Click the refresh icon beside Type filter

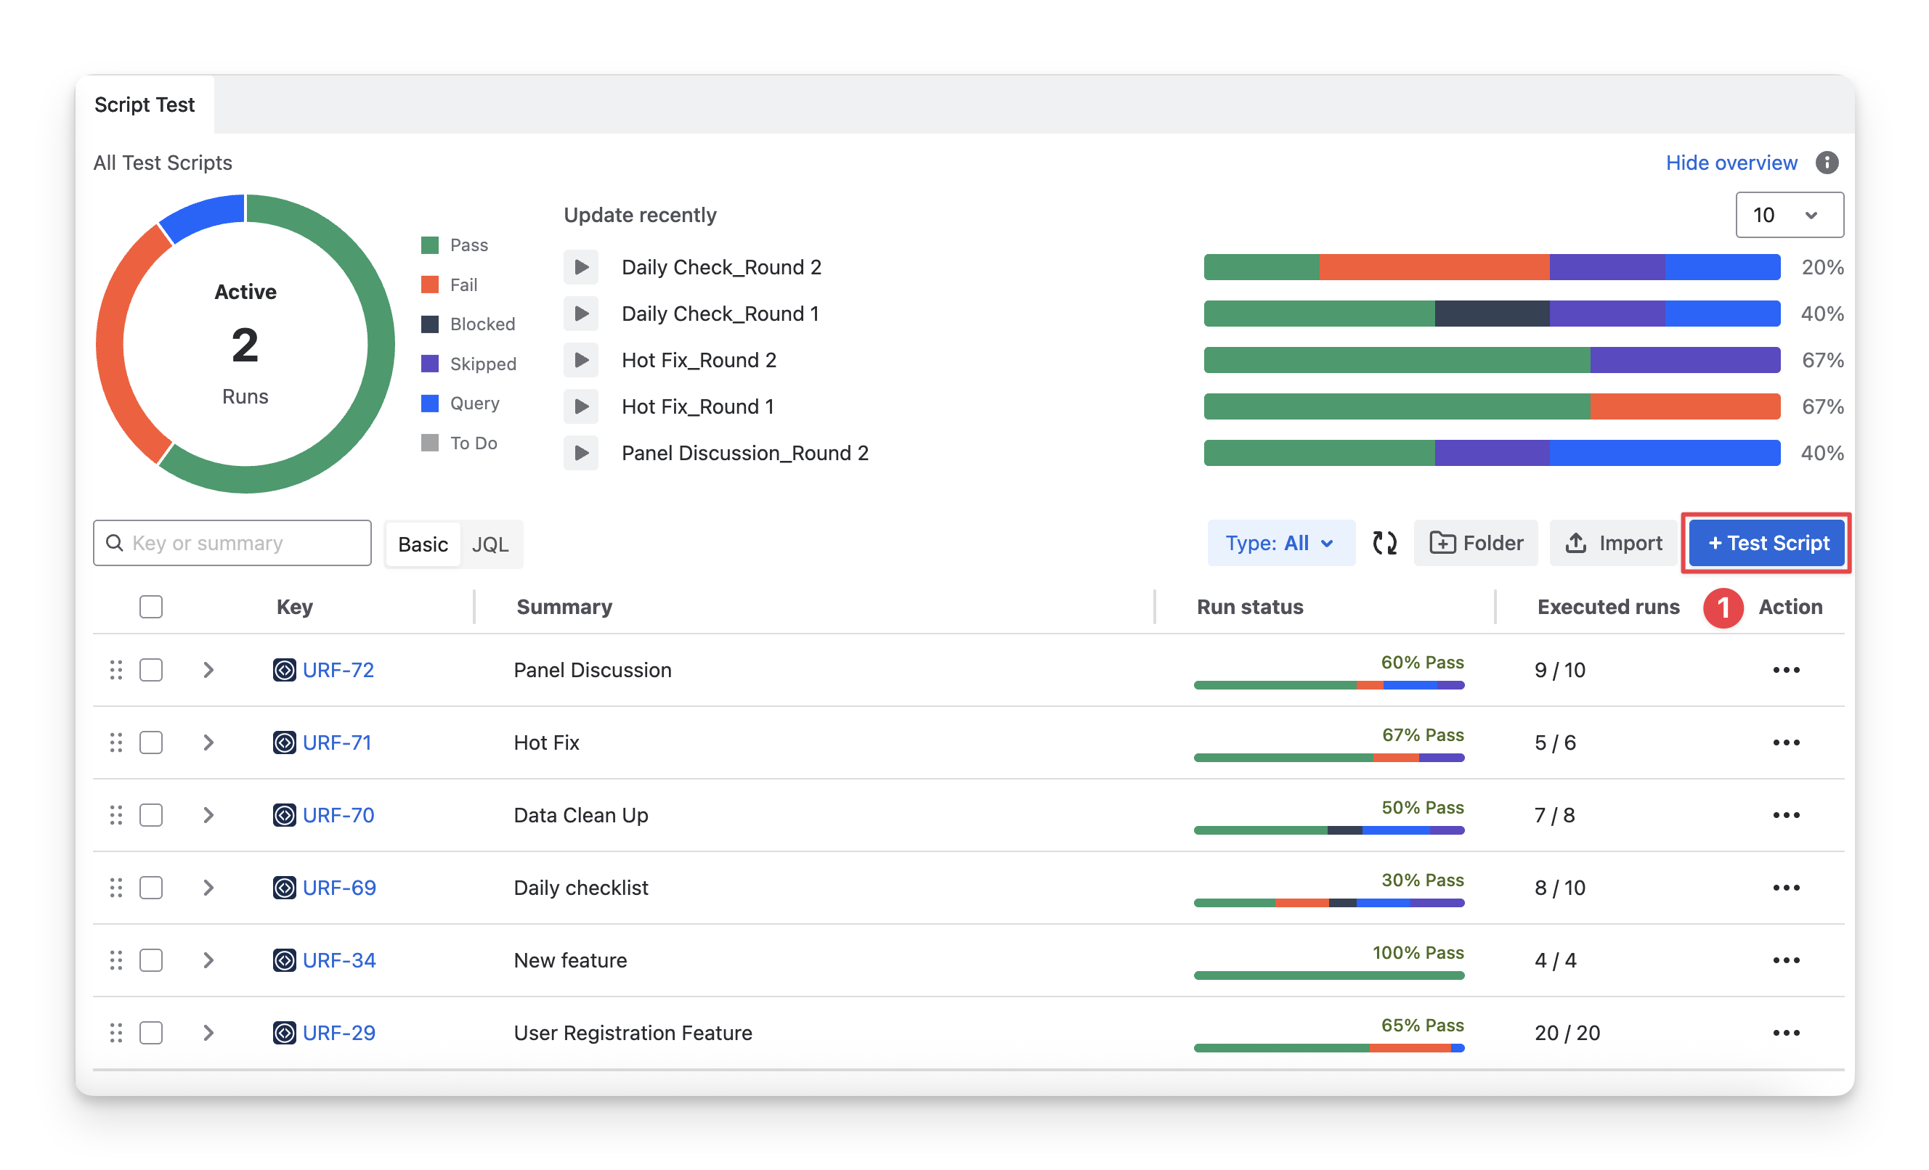(x=1384, y=543)
